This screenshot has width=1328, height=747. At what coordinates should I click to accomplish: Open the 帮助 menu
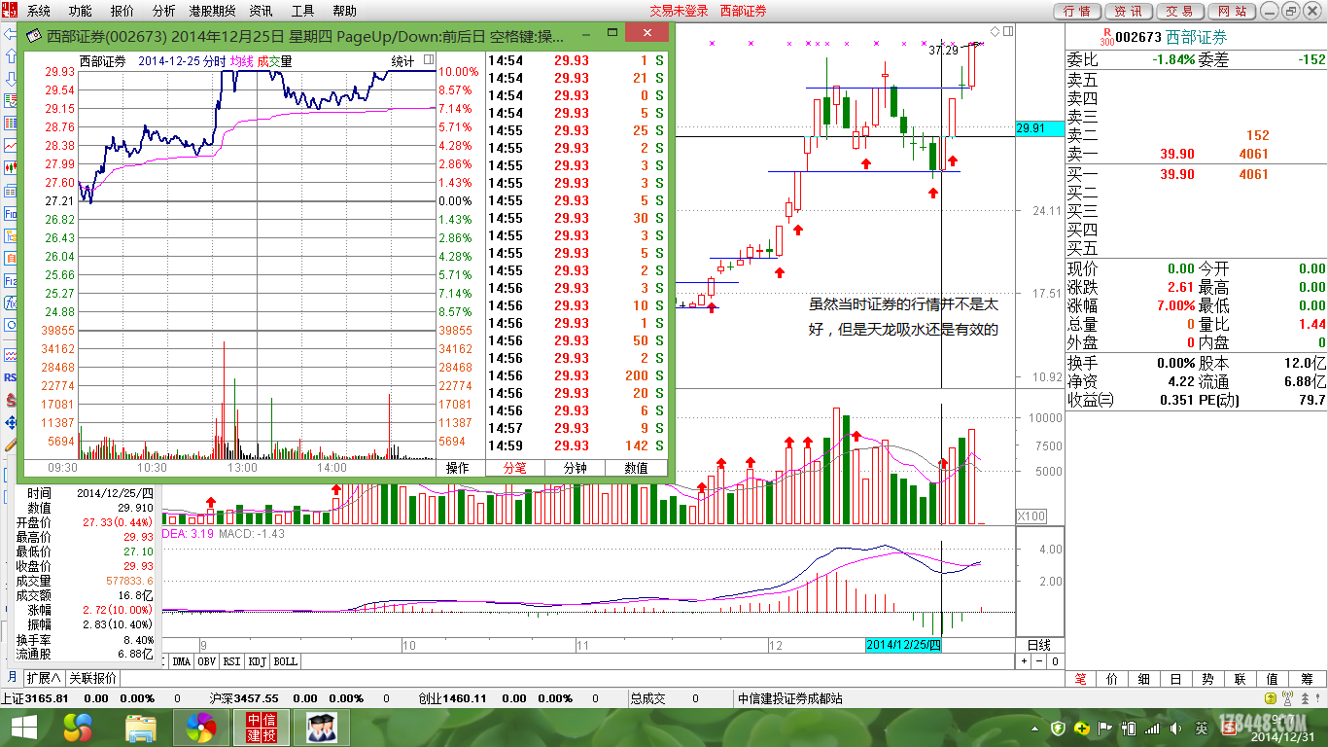344,11
